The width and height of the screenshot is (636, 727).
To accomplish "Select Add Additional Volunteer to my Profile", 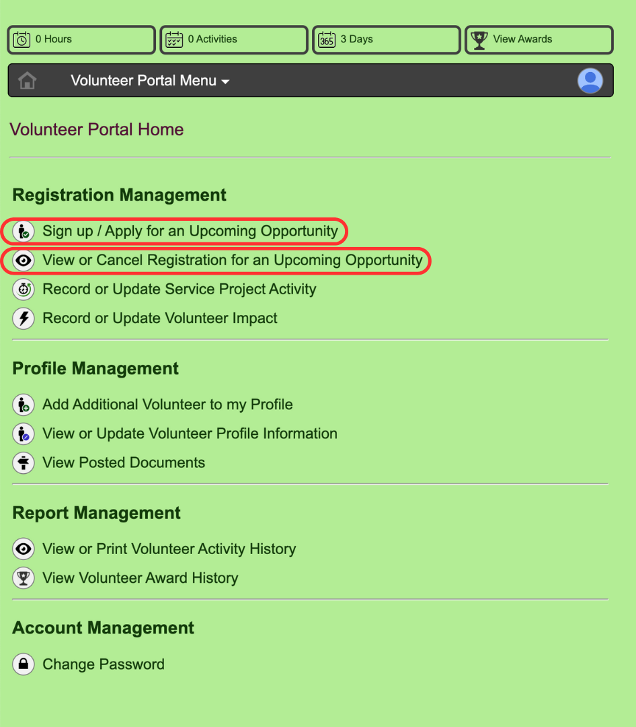I will tap(167, 405).
